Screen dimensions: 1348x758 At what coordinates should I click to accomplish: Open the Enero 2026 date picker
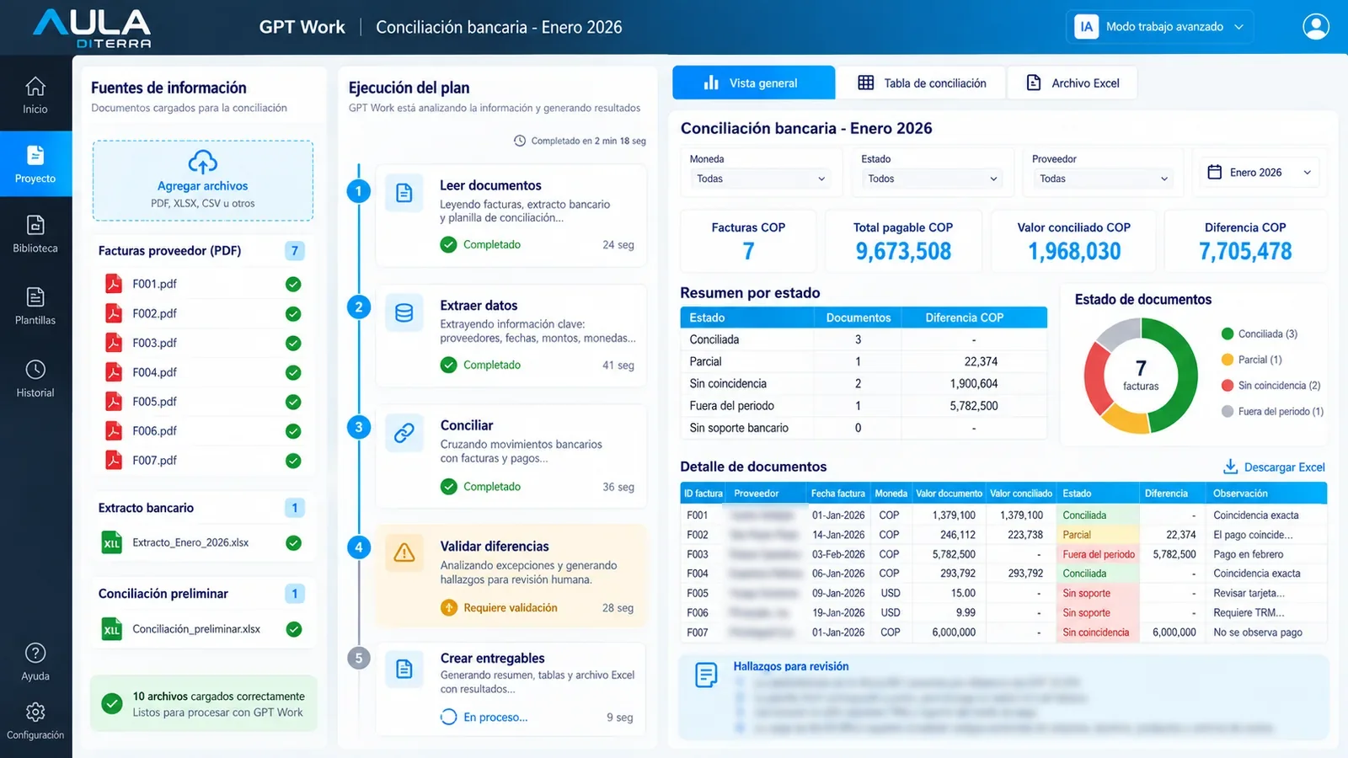click(x=1260, y=173)
